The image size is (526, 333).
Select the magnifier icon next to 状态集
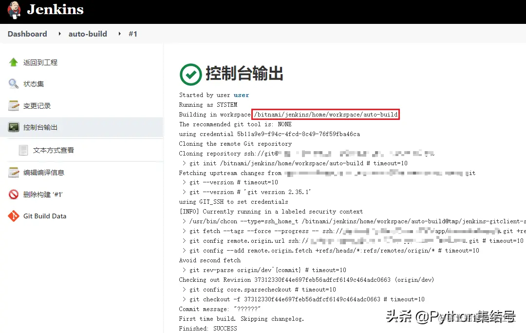click(13, 84)
